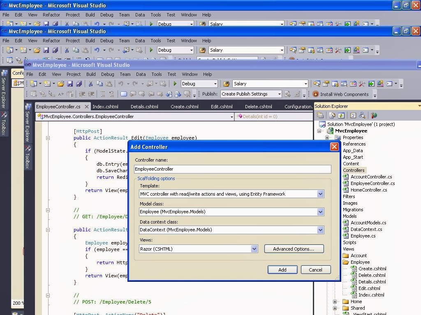Click the Advanced Options... button

tap(294, 249)
